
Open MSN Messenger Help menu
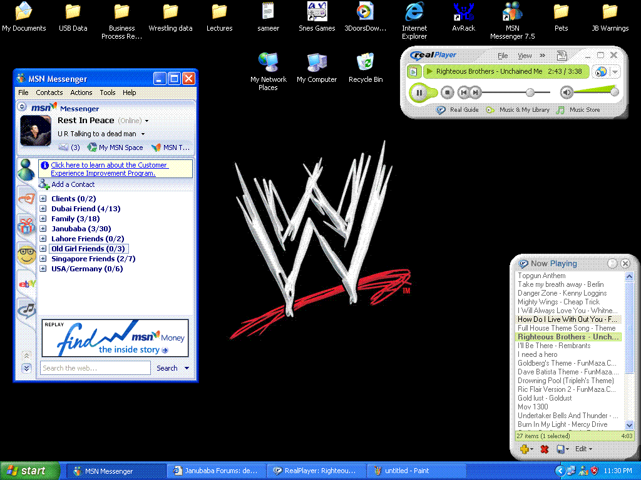(x=130, y=92)
